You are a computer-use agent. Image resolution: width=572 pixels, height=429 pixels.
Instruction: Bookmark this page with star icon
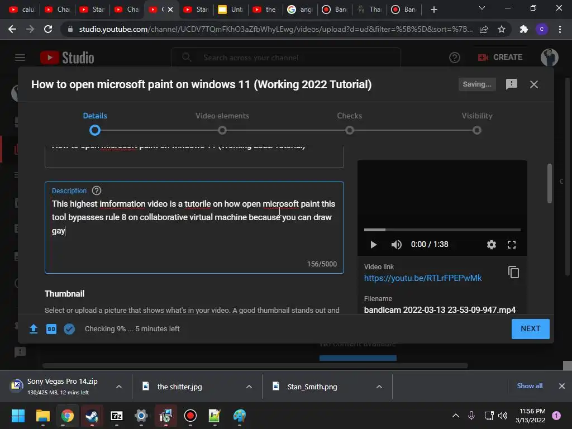502,29
